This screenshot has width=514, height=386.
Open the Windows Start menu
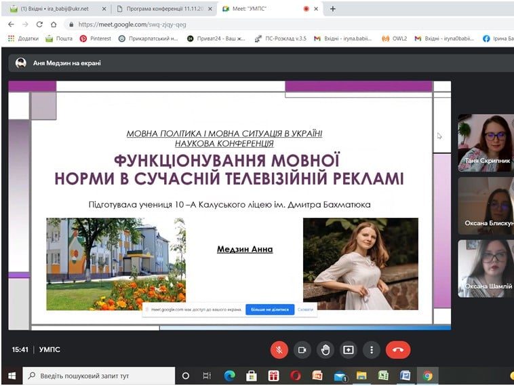coord(12,375)
